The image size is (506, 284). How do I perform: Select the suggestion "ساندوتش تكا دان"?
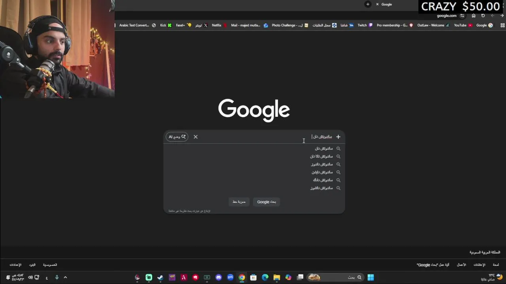coord(321,157)
